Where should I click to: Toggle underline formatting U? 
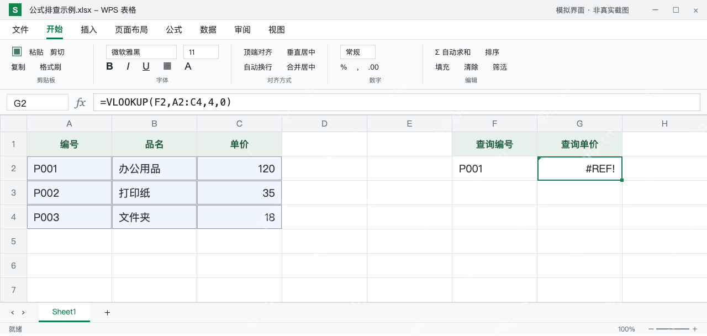[146, 66]
